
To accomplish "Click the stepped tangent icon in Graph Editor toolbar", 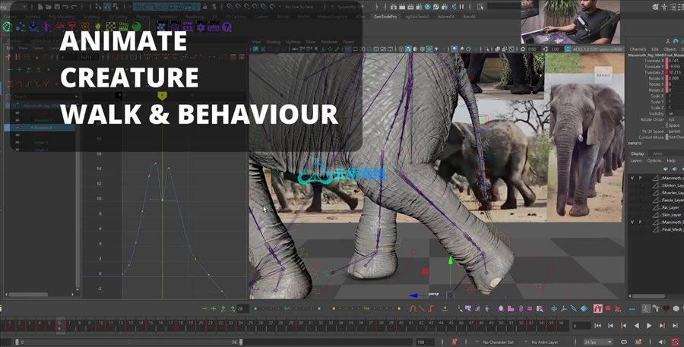I will (431, 308).
